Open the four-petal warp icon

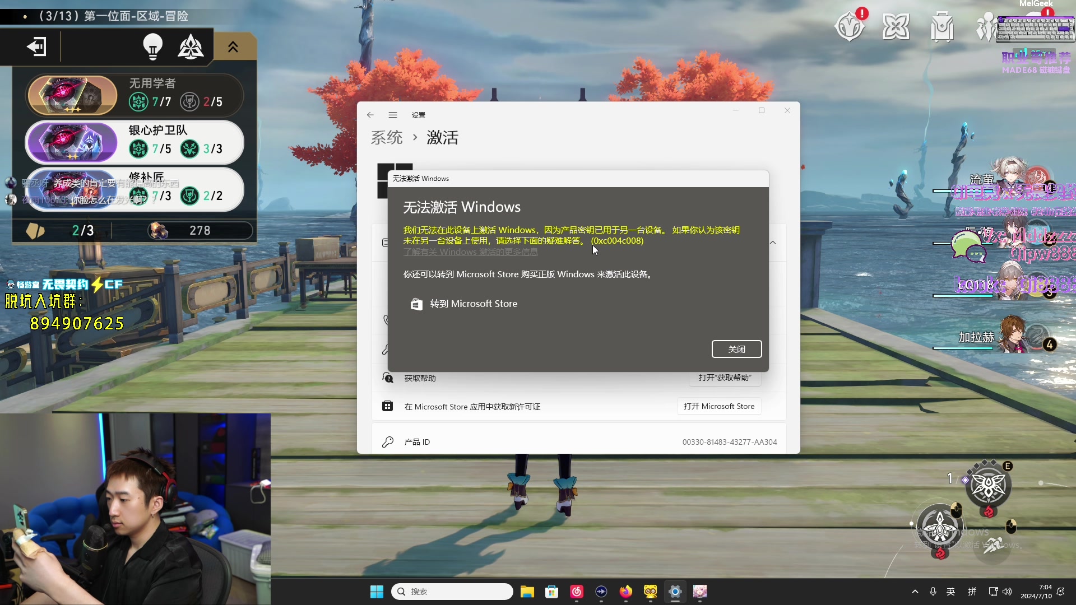pyautogui.click(x=896, y=26)
